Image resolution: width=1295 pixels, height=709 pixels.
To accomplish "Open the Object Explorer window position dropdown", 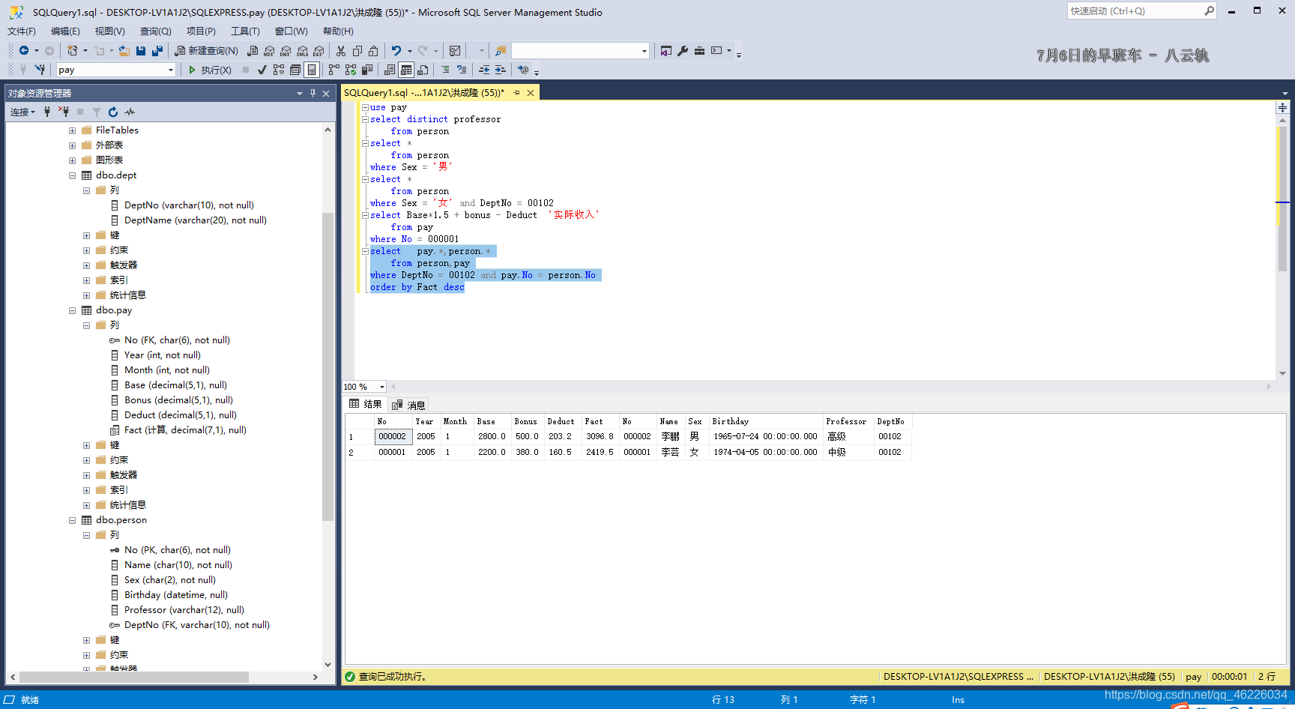I will [300, 94].
